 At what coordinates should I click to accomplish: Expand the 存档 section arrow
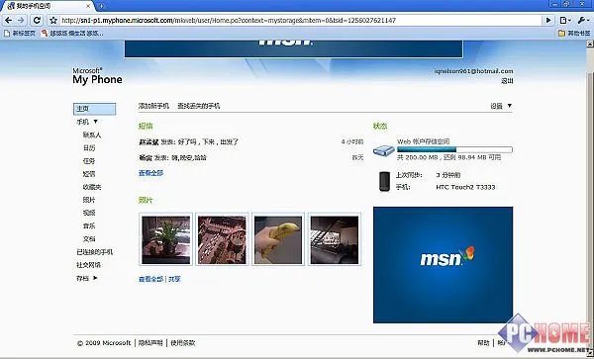95,278
